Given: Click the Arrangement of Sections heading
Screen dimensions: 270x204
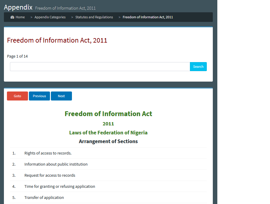Looking at the screenshot, I should (108, 141).
